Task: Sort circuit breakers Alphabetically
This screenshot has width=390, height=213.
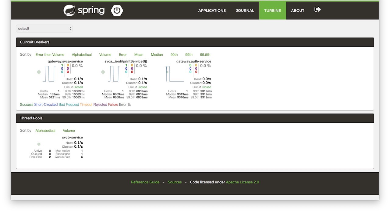Action: coord(82,55)
